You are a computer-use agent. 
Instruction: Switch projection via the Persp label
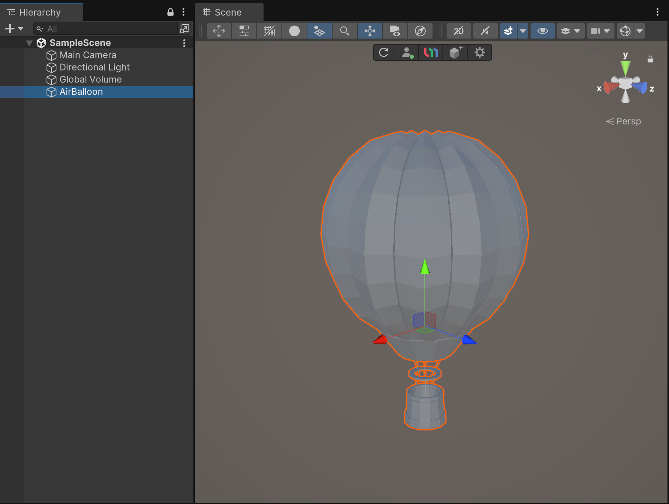(628, 121)
